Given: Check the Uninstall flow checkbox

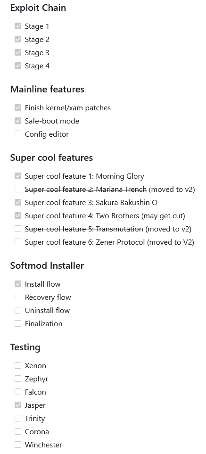Looking at the screenshot, I should tap(18, 310).
